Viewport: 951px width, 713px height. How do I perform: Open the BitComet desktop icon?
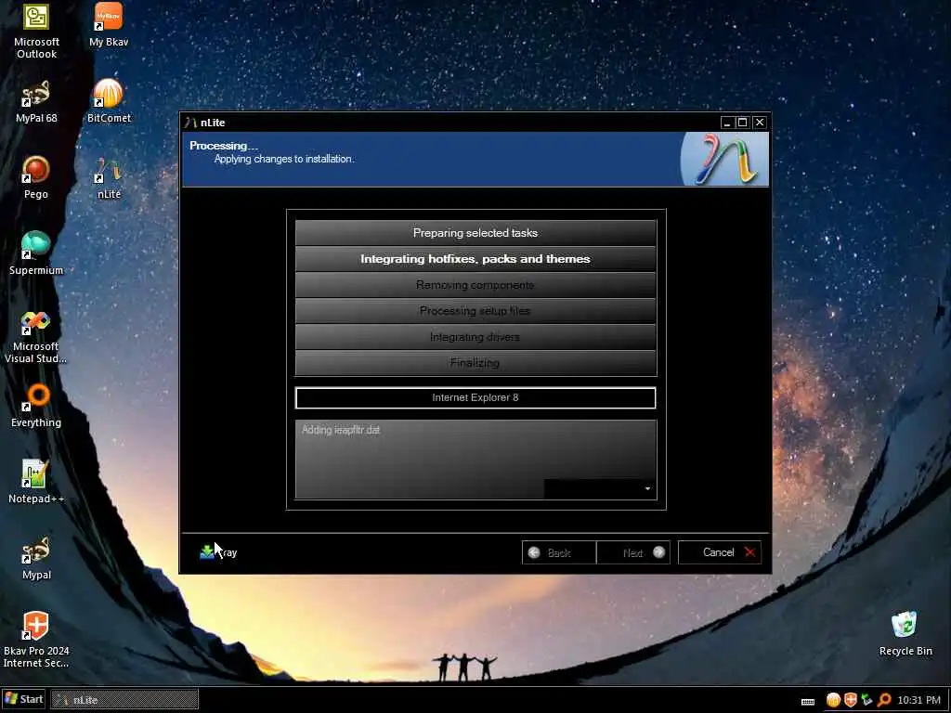[109, 101]
